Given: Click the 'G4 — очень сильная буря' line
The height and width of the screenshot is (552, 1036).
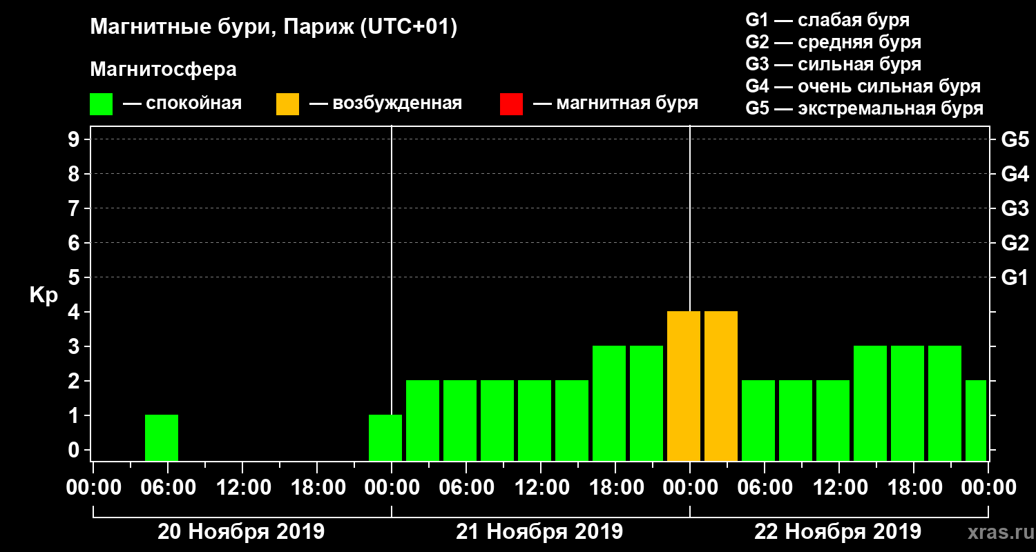Looking at the screenshot, I should pos(863,86).
